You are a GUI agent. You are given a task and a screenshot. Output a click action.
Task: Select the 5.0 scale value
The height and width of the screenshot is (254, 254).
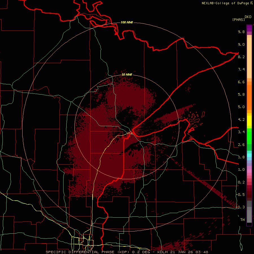(241, 107)
